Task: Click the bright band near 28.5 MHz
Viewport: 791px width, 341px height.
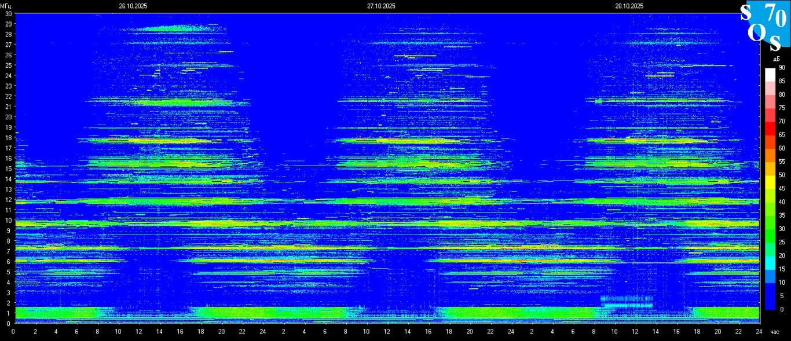Action: click(x=165, y=28)
